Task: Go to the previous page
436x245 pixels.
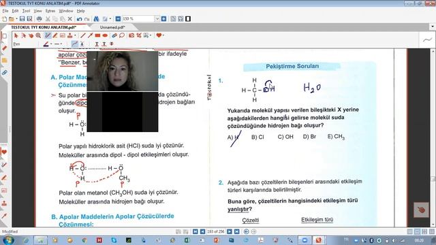Action: [202, 231]
